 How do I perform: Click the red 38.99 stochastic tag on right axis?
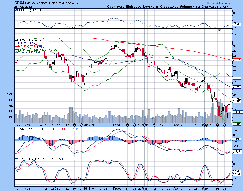[237, 174]
